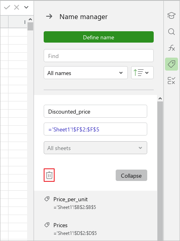Click the tag icon beside Prices
180x241 pixels.
(x=47, y=225)
